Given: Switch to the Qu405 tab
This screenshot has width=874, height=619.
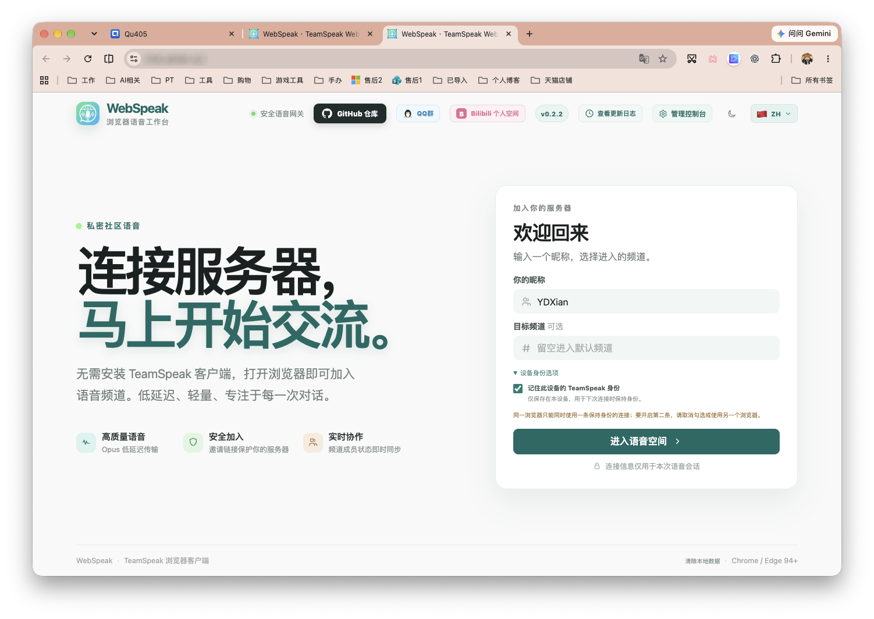Looking at the screenshot, I should coord(173,34).
